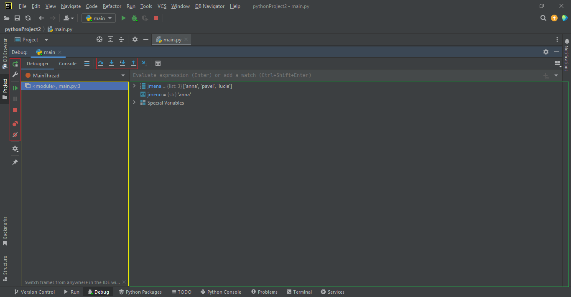Screen dimensions: 571x297
Task: Expand the Special Variables group
Action: pos(134,102)
